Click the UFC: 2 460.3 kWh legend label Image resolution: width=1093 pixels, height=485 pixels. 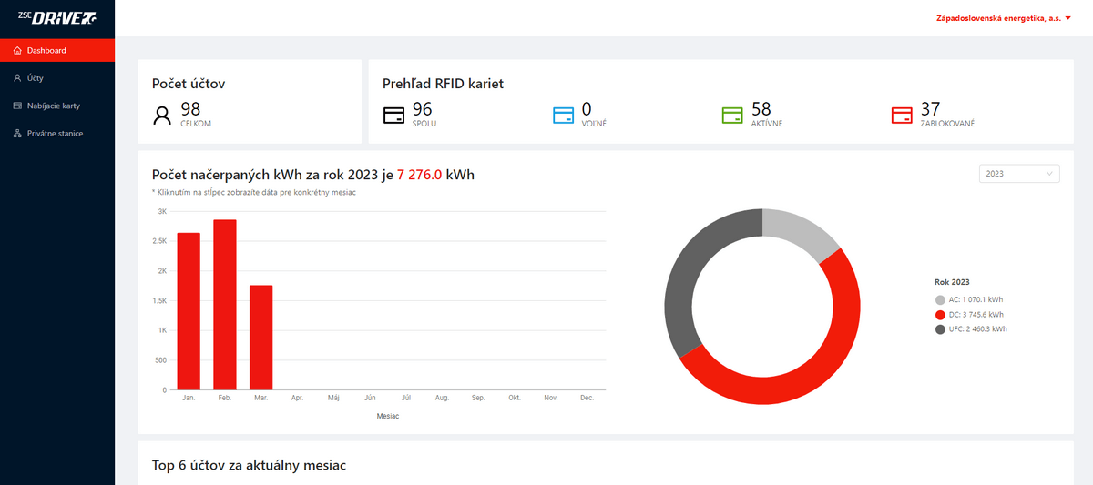pyautogui.click(x=978, y=328)
